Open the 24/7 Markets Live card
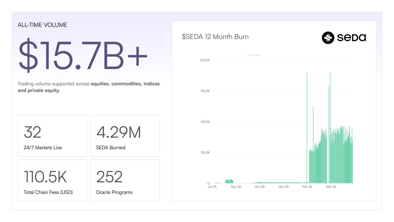 (x=53, y=136)
